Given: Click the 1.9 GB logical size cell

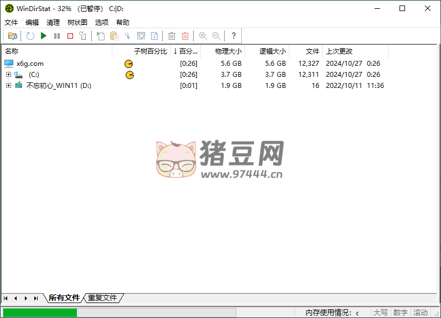Looking at the screenshot, I should point(276,86).
